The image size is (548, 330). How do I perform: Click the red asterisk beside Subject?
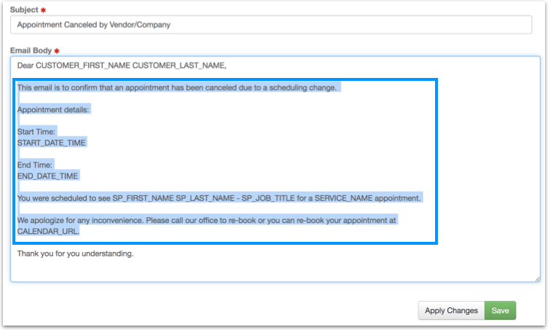43,9
